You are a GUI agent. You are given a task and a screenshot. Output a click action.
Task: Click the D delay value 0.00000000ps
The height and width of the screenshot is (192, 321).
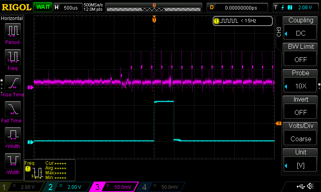[238, 8]
